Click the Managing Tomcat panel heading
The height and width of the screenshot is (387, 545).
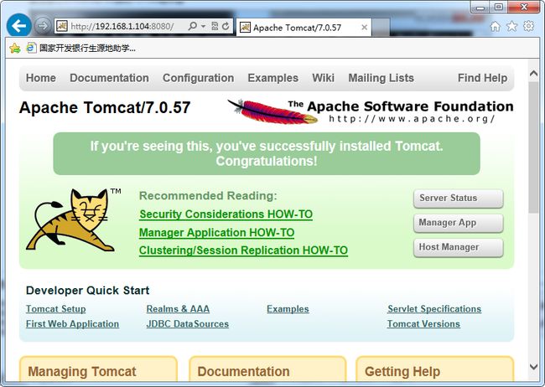point(82,371)
